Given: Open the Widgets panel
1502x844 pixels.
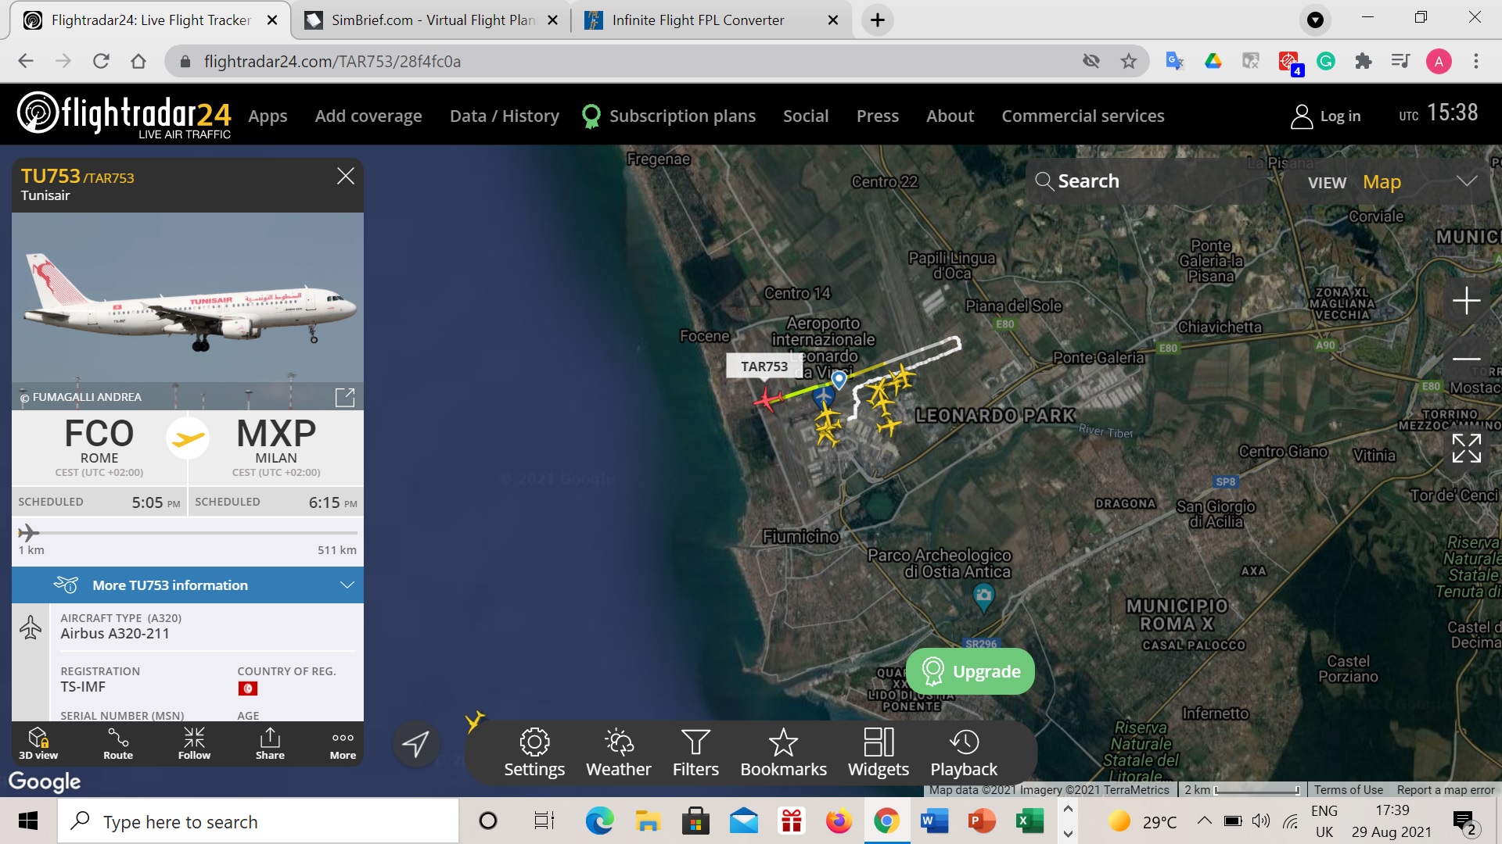Looking at the screenshot, I should click(x=878, y=752).
